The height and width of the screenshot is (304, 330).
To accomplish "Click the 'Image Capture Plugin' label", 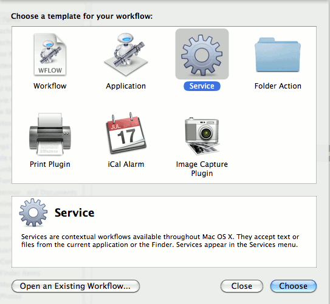I will [x=202, y=169].
